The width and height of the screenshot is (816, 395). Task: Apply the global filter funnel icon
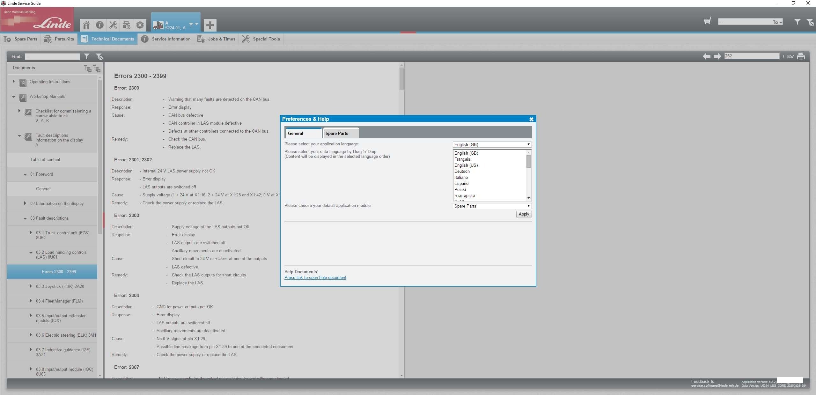pos(797,22)
